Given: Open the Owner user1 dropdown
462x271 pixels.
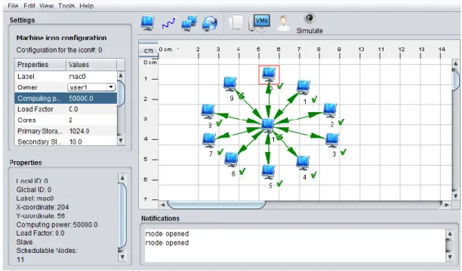Looking at the screenshot, I should click(x=91, y=87).
